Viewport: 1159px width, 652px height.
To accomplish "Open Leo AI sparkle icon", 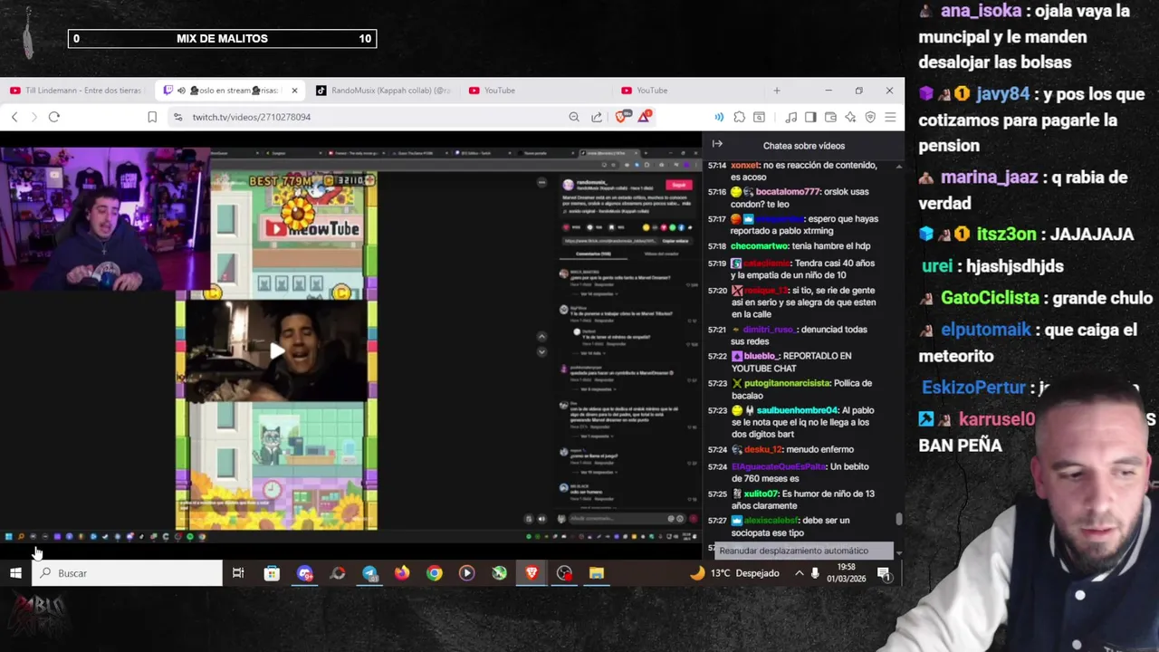I will [x=850, y=117].
